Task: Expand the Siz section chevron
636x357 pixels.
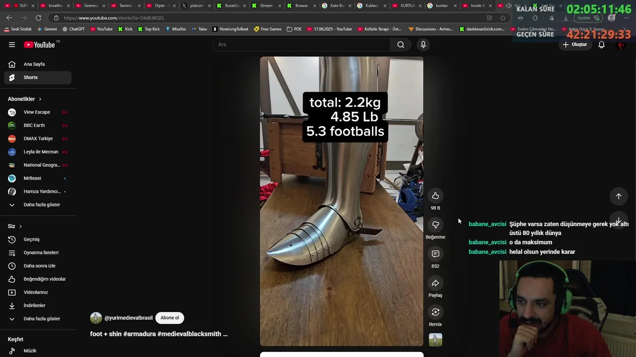Action: point(20,226)
